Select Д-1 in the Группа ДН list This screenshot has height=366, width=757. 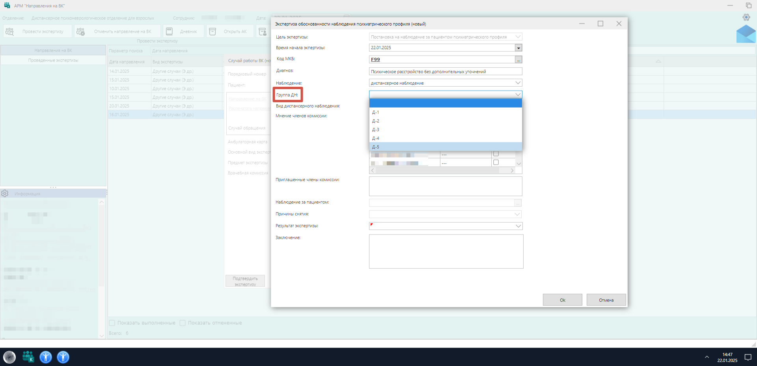coord(446,112)
